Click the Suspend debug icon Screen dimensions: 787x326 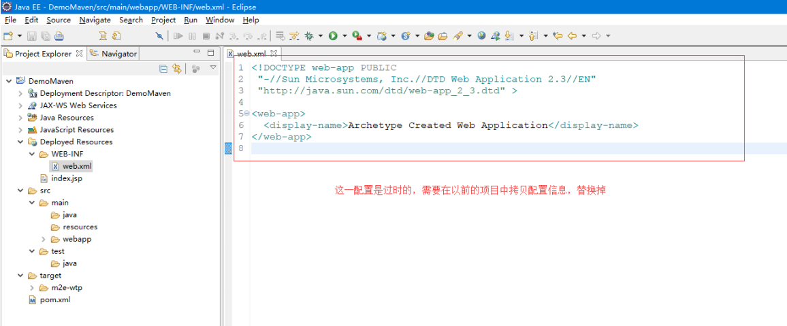(x=192, y=35)
